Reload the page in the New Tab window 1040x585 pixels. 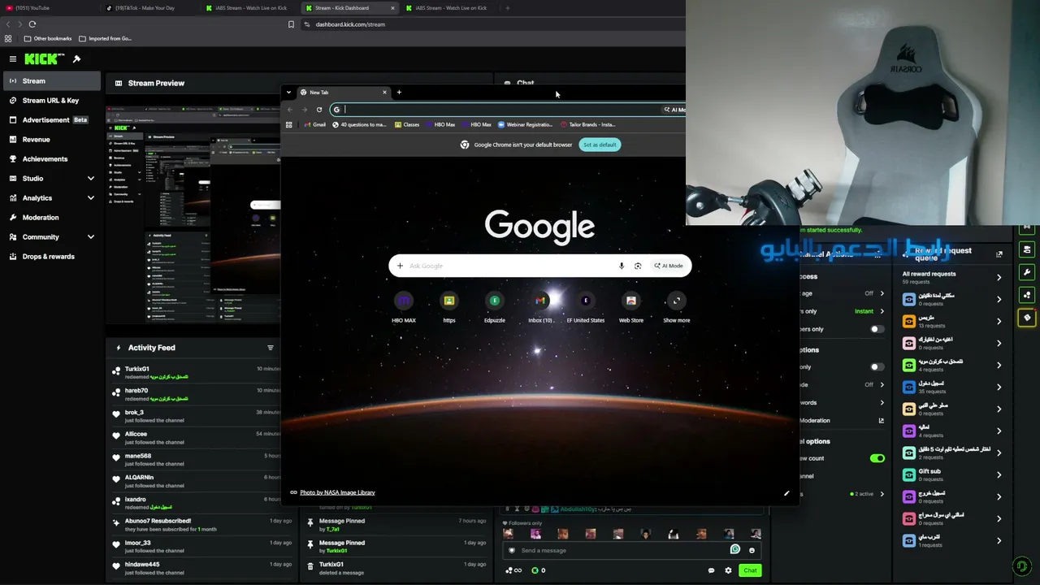[x=319, y=110]
